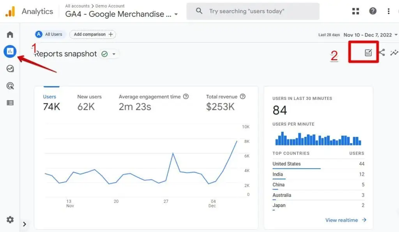Screen dimensions: 399x232
Task: Open Configure table icon in sidebar
Action: tap(10, 103)
